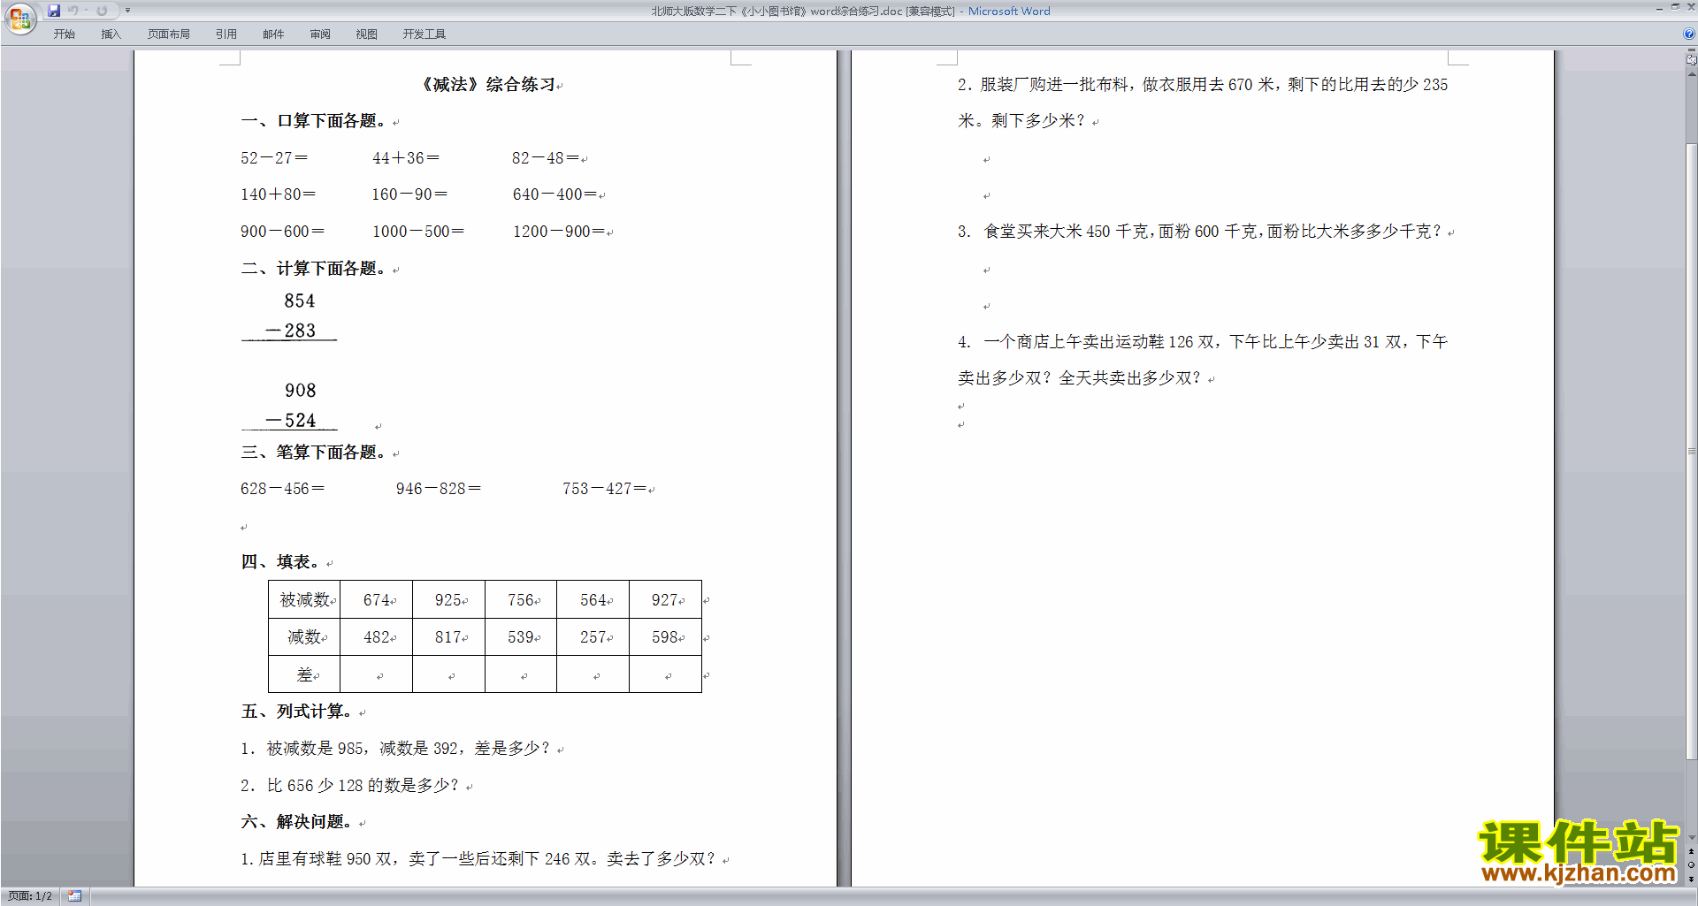Click the equation 1000－500＝
The width and height of the screenshot is (1698, 906).
coord(418,232)
